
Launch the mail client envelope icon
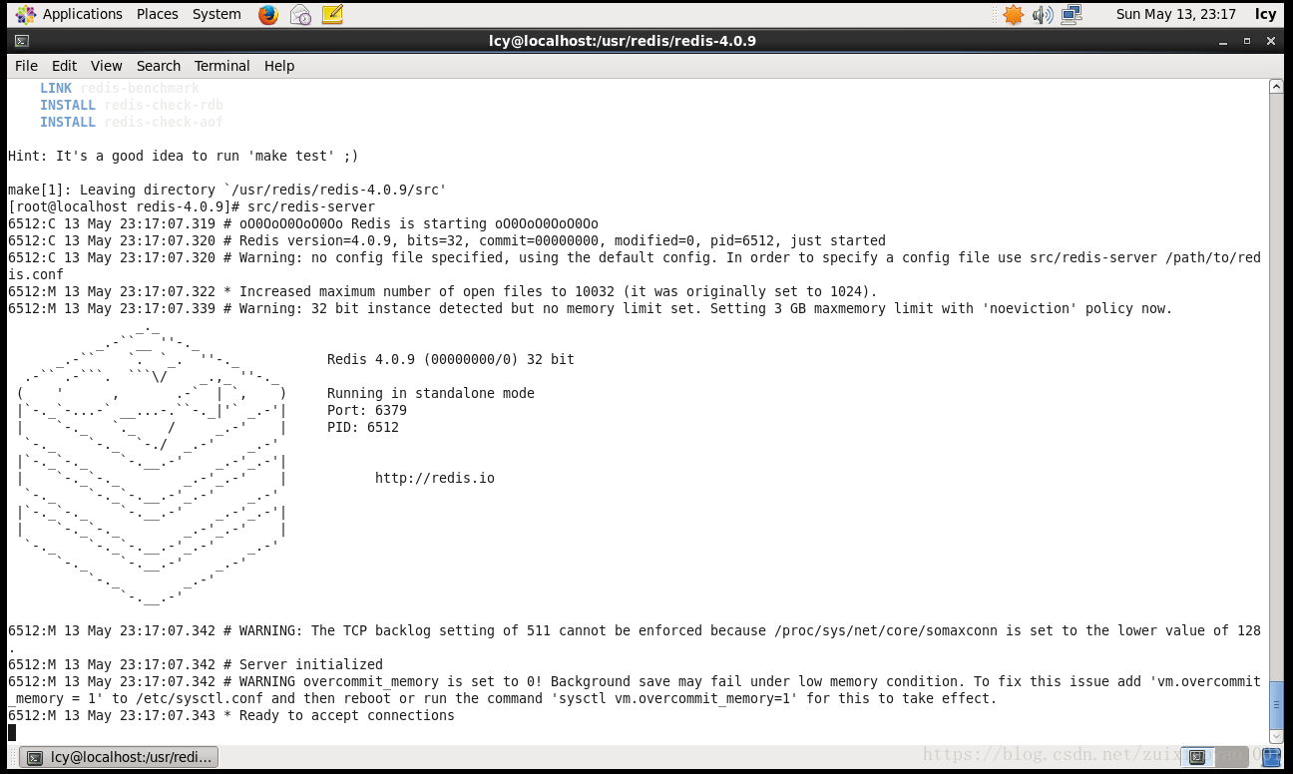[x=300, y=14]
